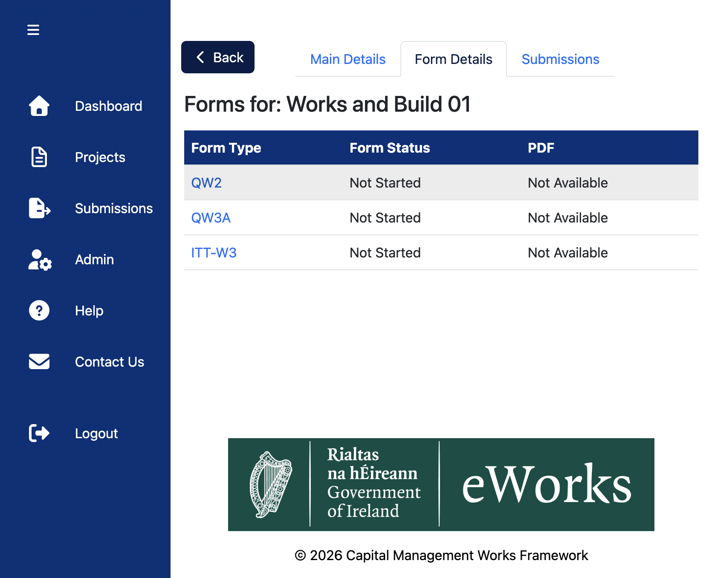Click Not Started status in QW2 row
The height and width of the screenshot is (578, 712).
385,183
